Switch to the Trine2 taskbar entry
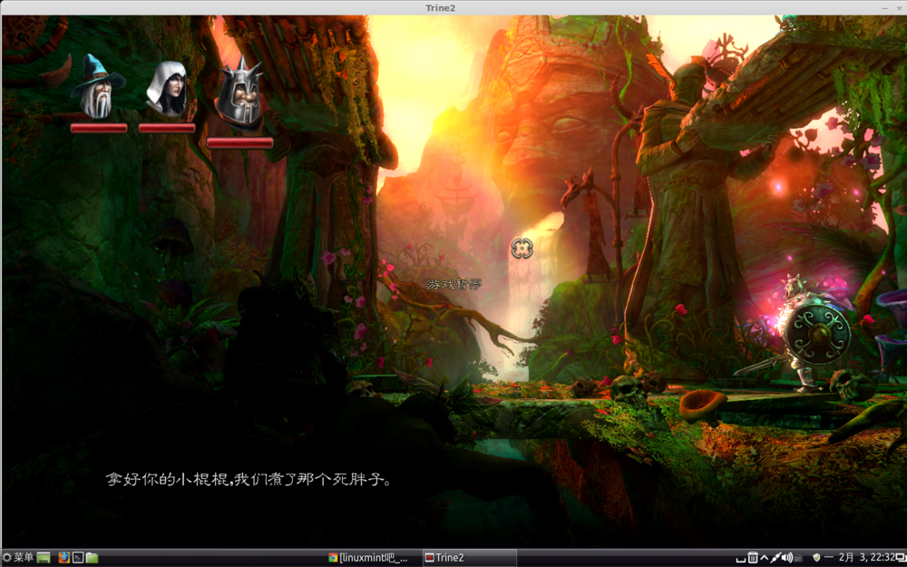The width and height of the screenshot is (907, 567). click(469, 558)
